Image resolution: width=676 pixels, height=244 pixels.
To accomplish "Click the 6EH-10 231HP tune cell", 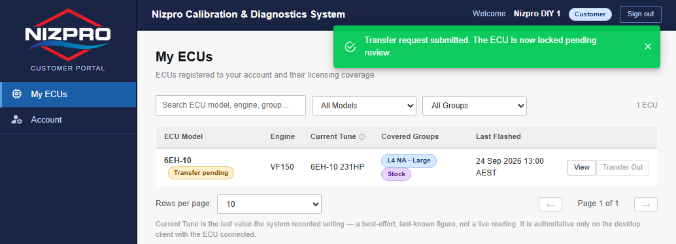I will [x=337, y=167].
